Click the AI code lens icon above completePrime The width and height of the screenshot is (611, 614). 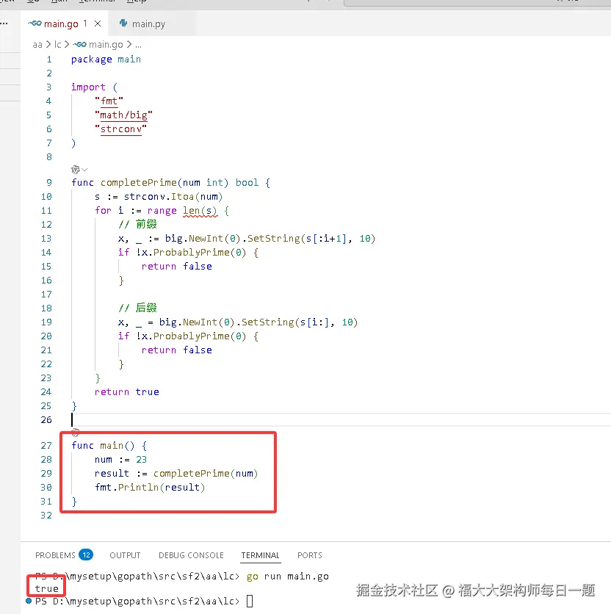[x=75, y=169]
